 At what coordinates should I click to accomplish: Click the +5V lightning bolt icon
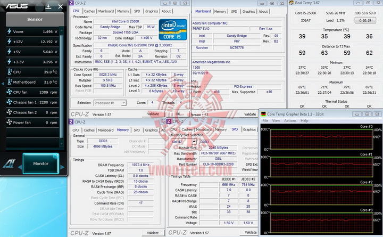9,52
